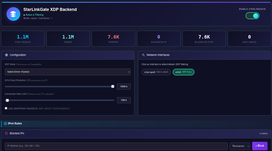This screenshot has height=151, width=272.
Task: Click the Passed packets stat card
Action: tap(68, 39)
